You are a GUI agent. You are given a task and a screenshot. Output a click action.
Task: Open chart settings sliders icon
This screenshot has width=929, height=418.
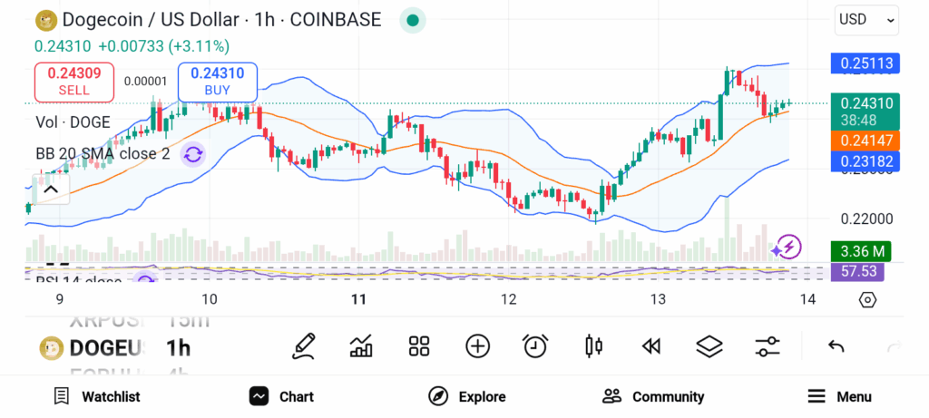click(768, 346)
